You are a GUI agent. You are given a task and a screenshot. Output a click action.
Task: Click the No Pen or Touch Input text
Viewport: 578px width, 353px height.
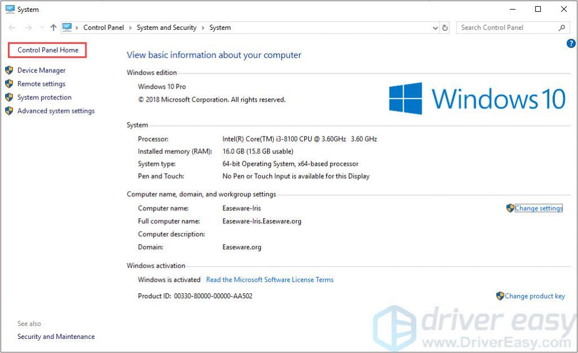(x=296, y=177)
